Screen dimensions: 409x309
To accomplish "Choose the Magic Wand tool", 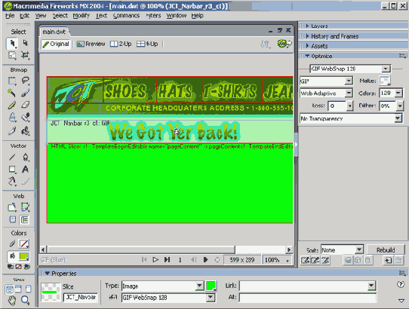I will coord(11,93).
